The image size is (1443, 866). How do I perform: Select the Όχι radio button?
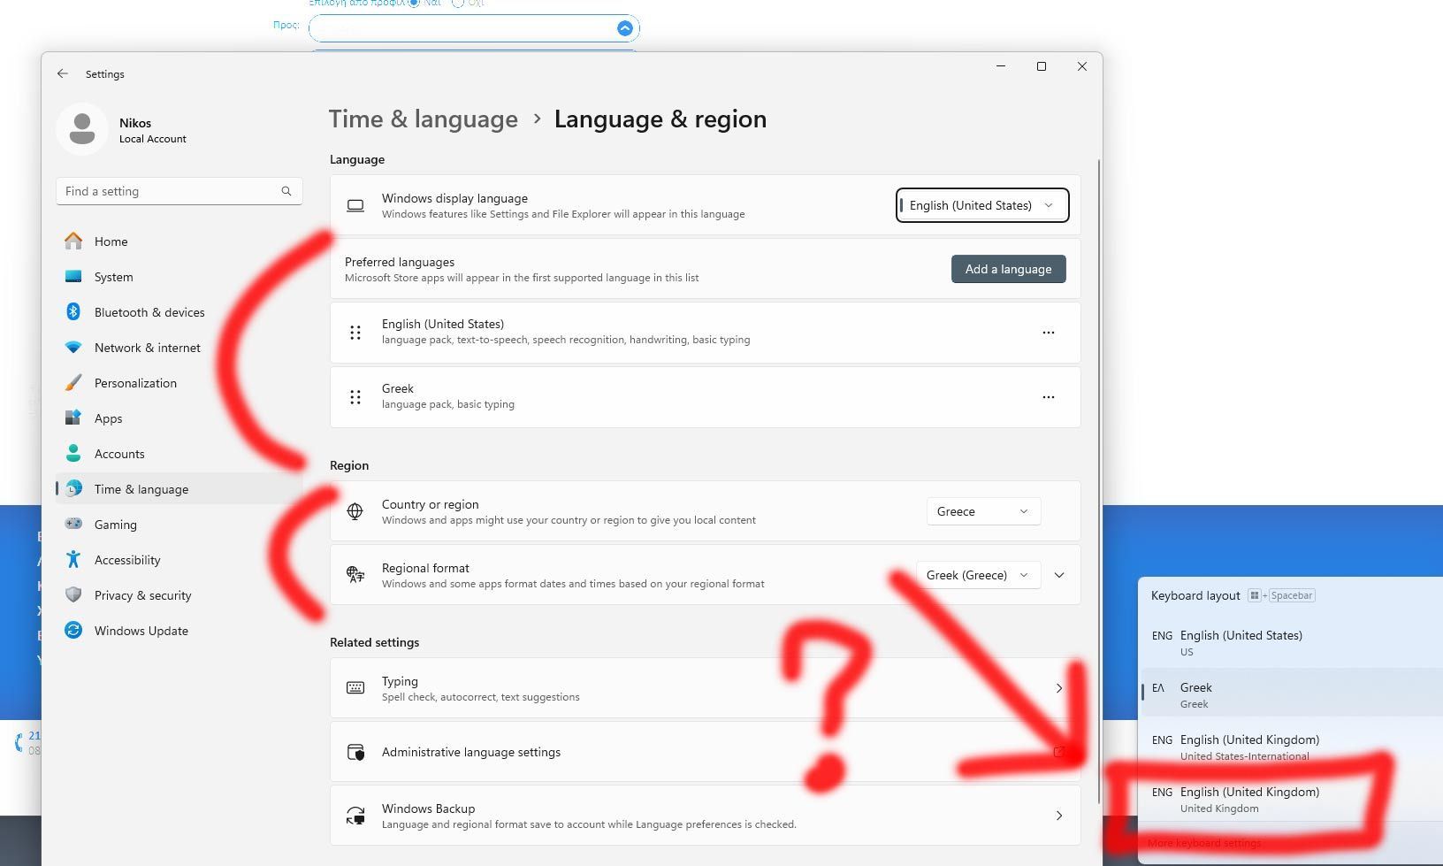[458, 3]
